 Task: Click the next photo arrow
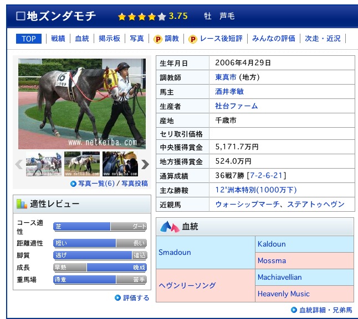145,164
